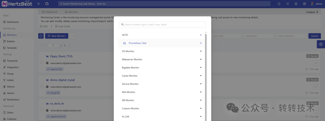Toggle the sidebar menu fold icon
This screenshot has height=121, width=325.
click(x=39, y=4)
